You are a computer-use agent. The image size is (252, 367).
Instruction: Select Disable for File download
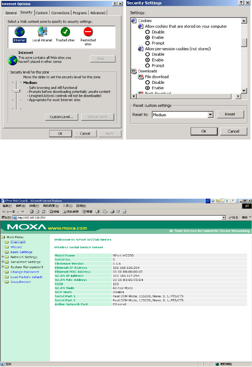[x=147, y=82]
